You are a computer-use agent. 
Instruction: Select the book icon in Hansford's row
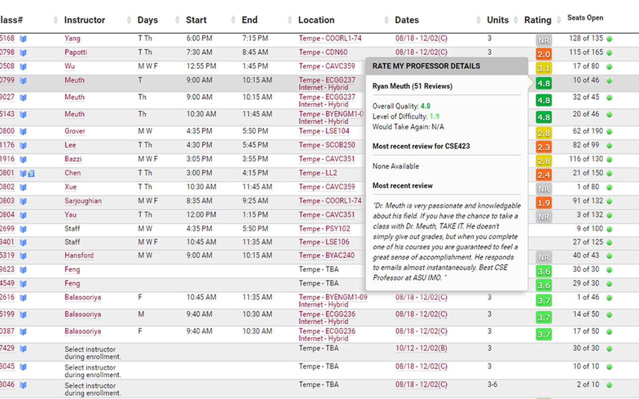pos(23,256)
